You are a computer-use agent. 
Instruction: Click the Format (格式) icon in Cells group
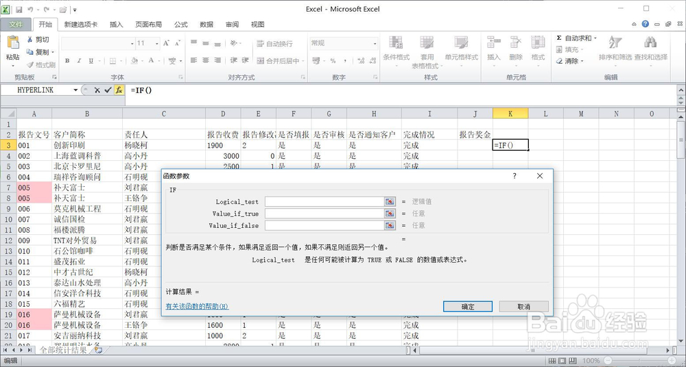tap(538, 42)
